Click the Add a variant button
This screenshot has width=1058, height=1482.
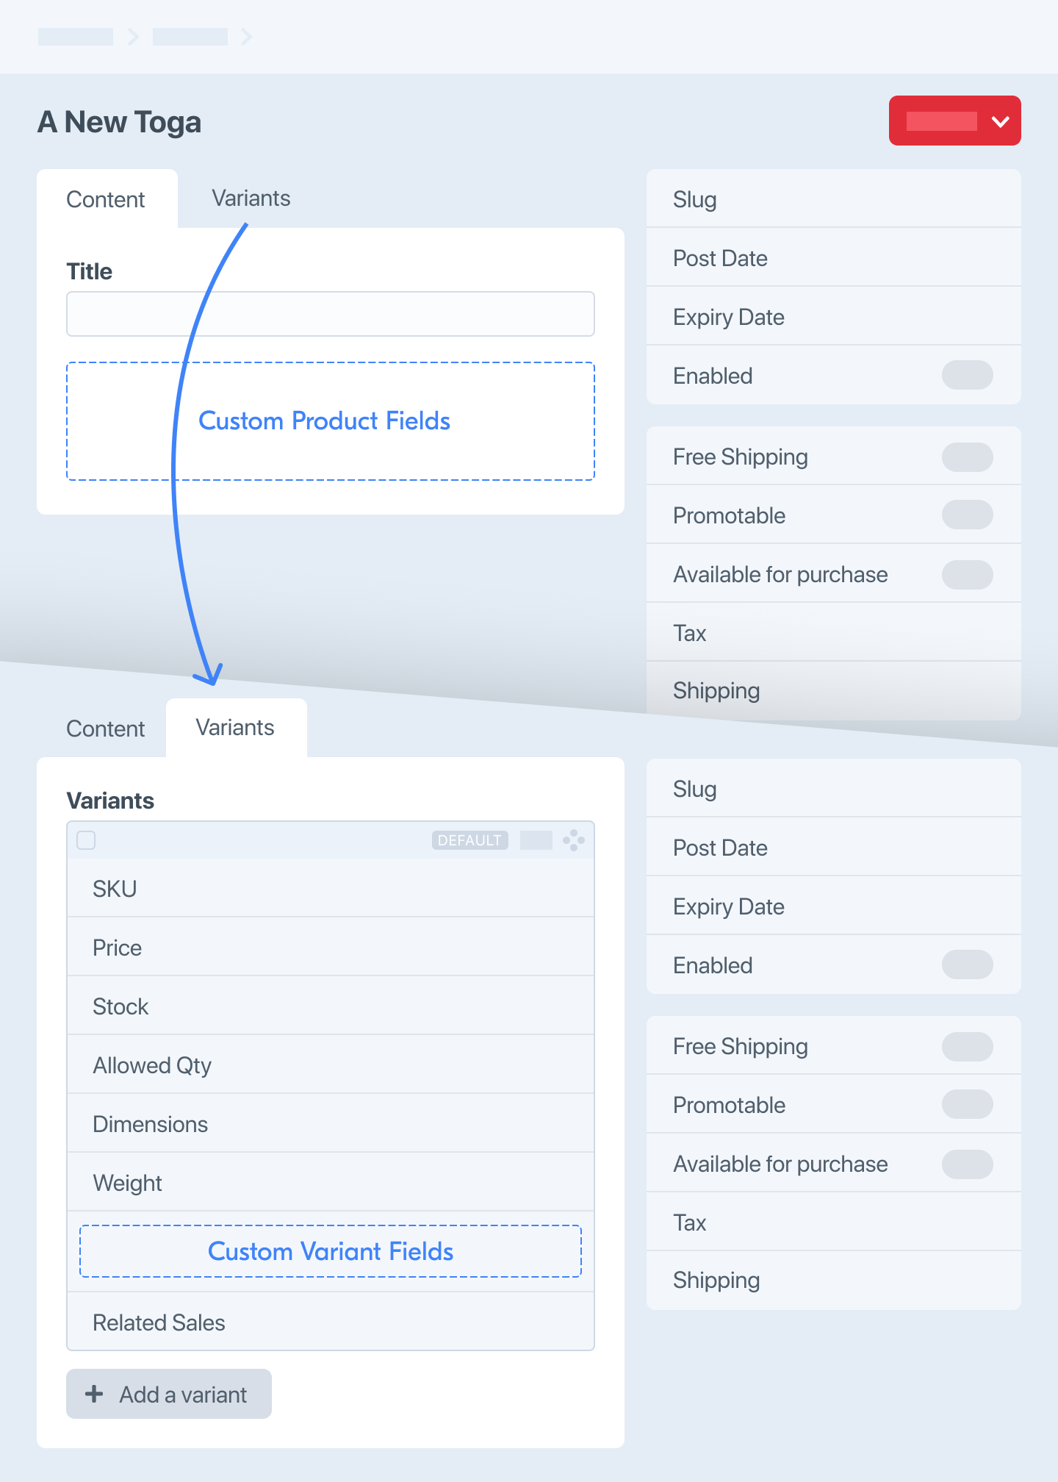pyautogui.click(x=169, y=1394)
